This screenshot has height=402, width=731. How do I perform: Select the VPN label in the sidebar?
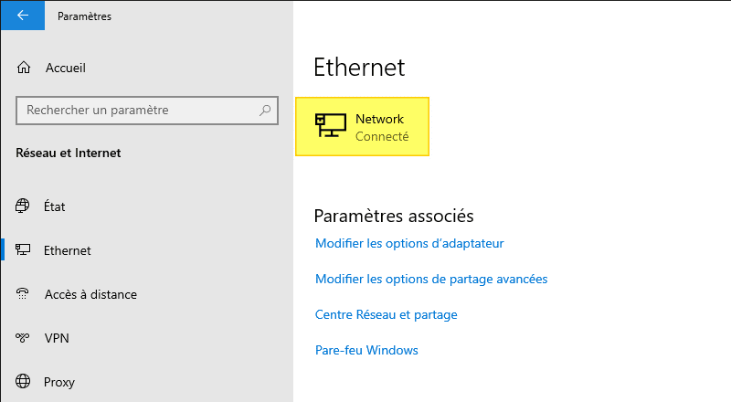[x=57, y=338]
